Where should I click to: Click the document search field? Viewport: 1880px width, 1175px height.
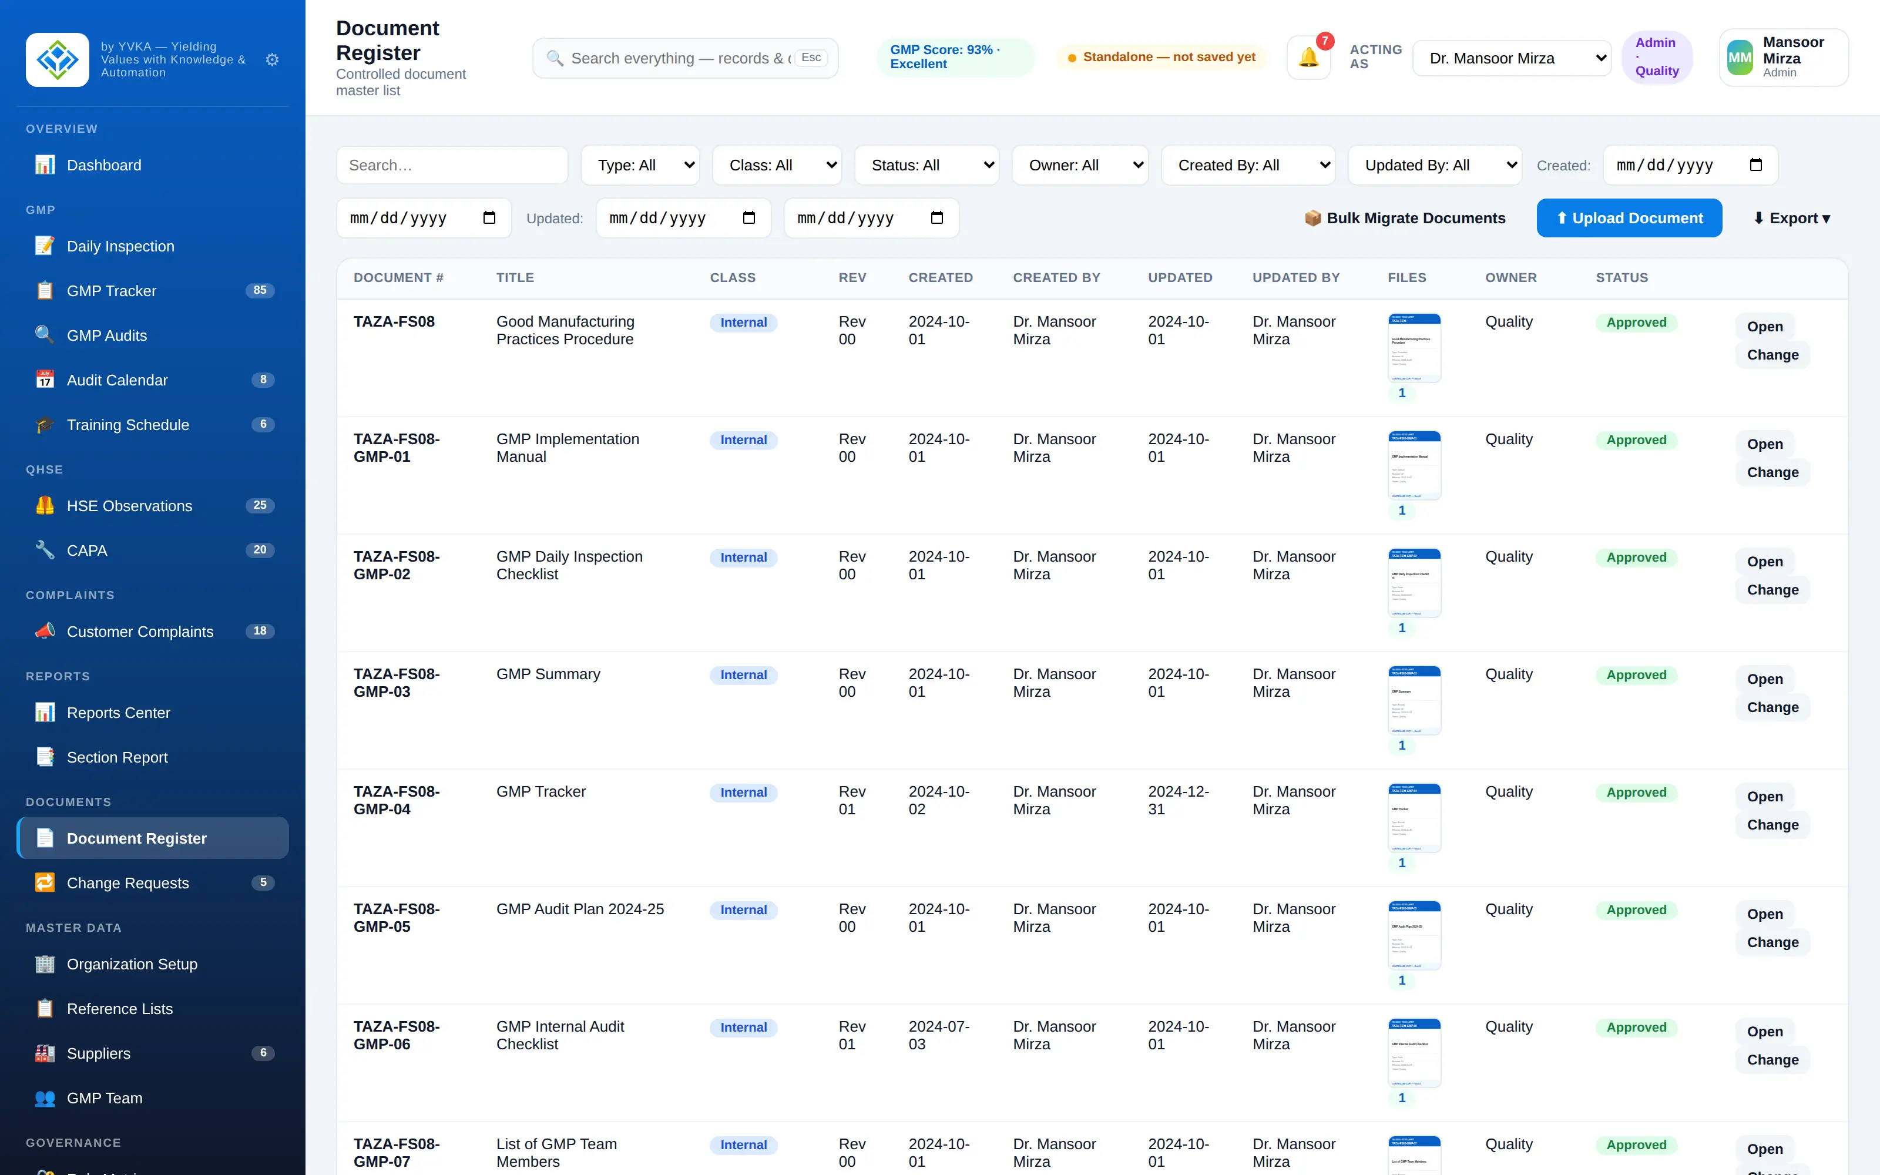pos(452,164)
